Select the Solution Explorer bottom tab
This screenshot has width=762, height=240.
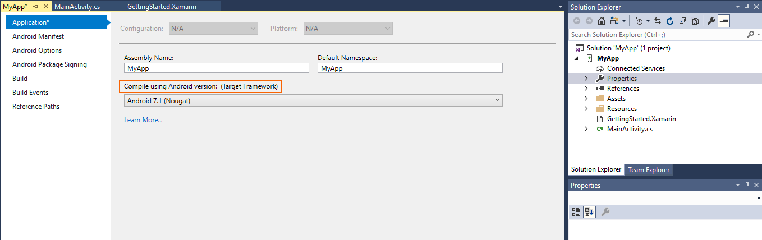[596, 169]
